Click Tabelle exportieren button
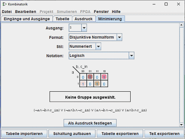The width and height of the screenshot is (185, 139). (120, 133)
